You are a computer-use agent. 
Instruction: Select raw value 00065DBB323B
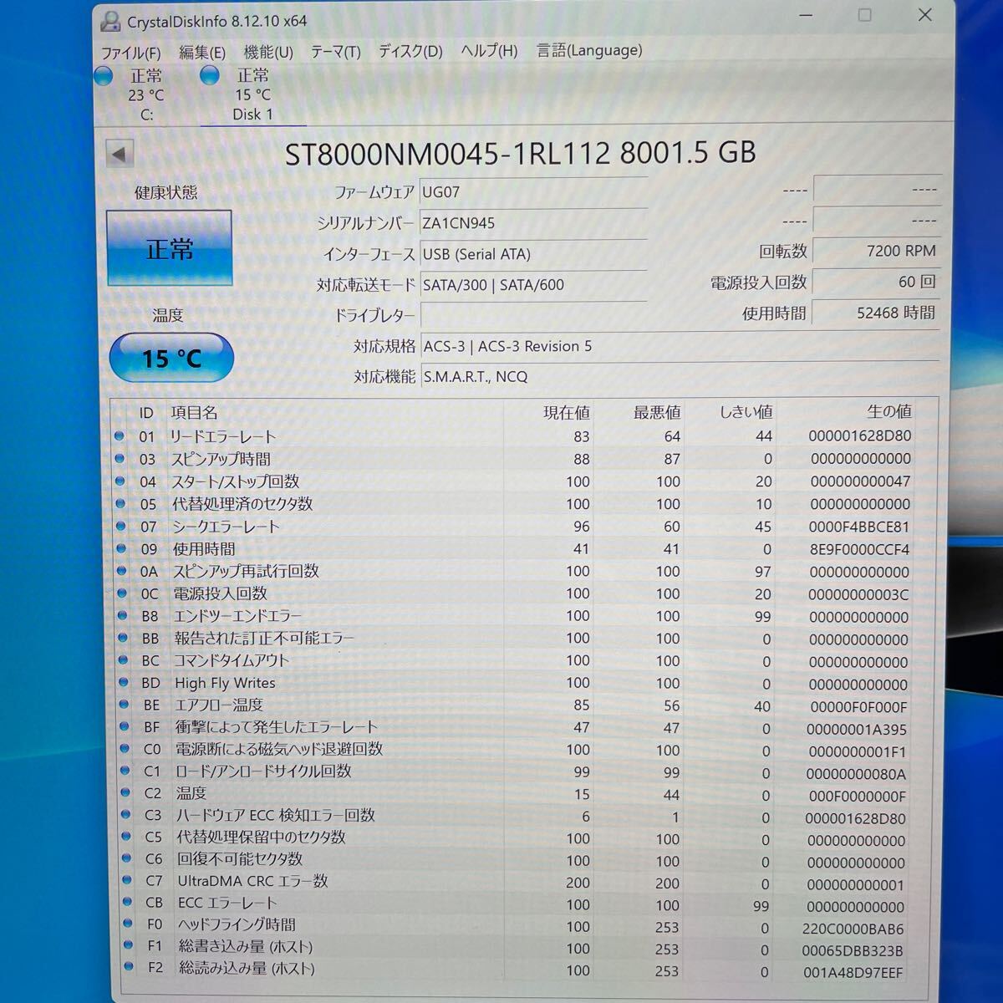click(x=853, y=950)
